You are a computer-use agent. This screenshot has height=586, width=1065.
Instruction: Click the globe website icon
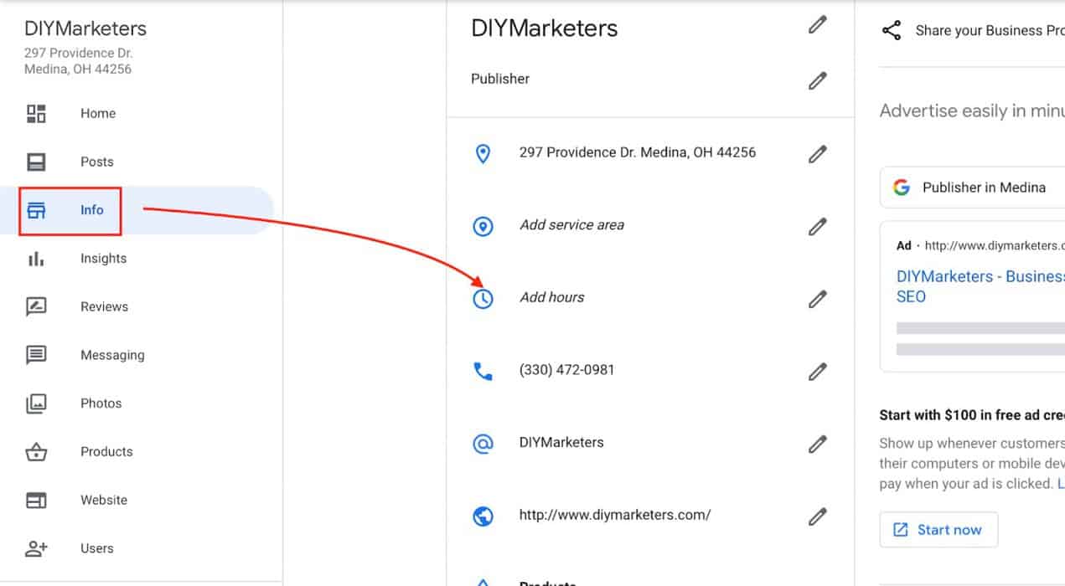[483, 517]
